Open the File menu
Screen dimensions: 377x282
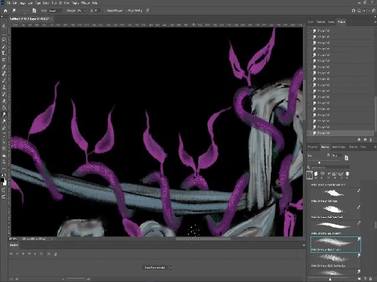9,3
